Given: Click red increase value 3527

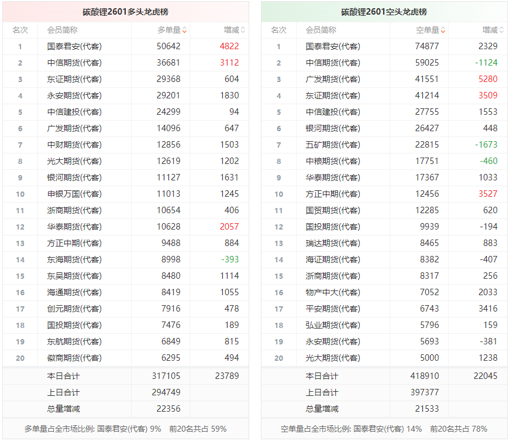Looking at the screenshot, I should (488, 194).
